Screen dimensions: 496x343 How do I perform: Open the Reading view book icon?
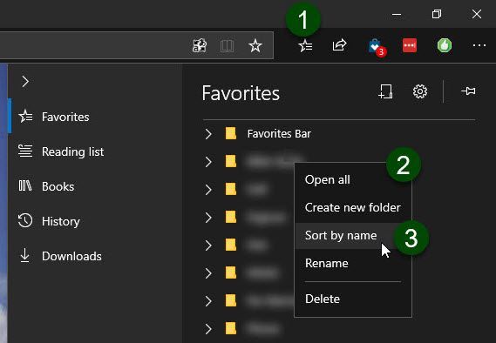click(227, 46)
